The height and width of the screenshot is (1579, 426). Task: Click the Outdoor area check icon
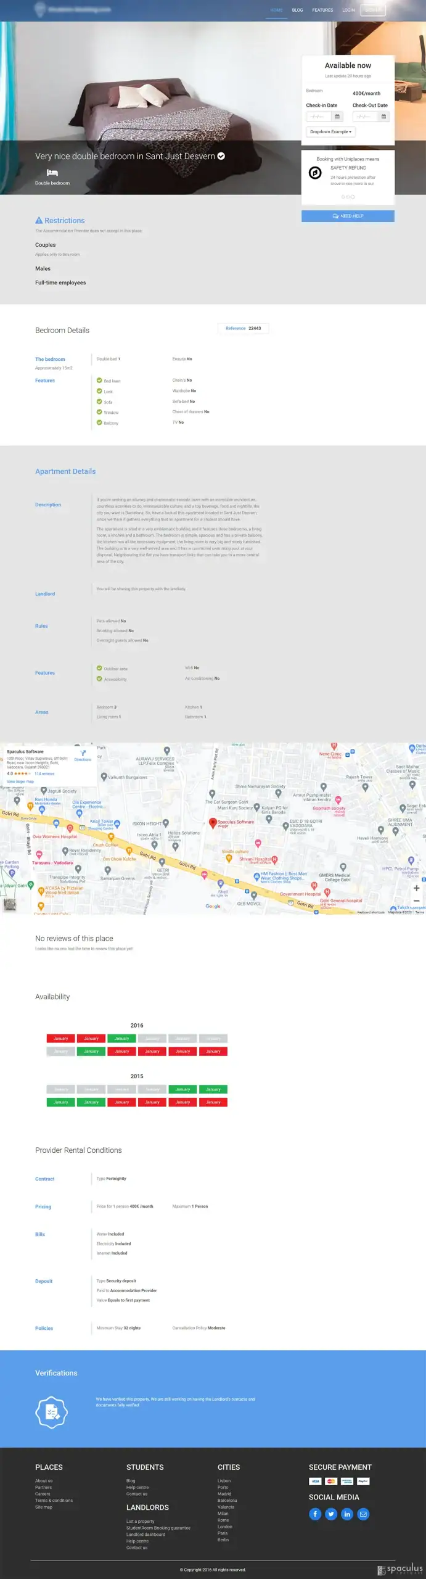click(x=99, y=668)
